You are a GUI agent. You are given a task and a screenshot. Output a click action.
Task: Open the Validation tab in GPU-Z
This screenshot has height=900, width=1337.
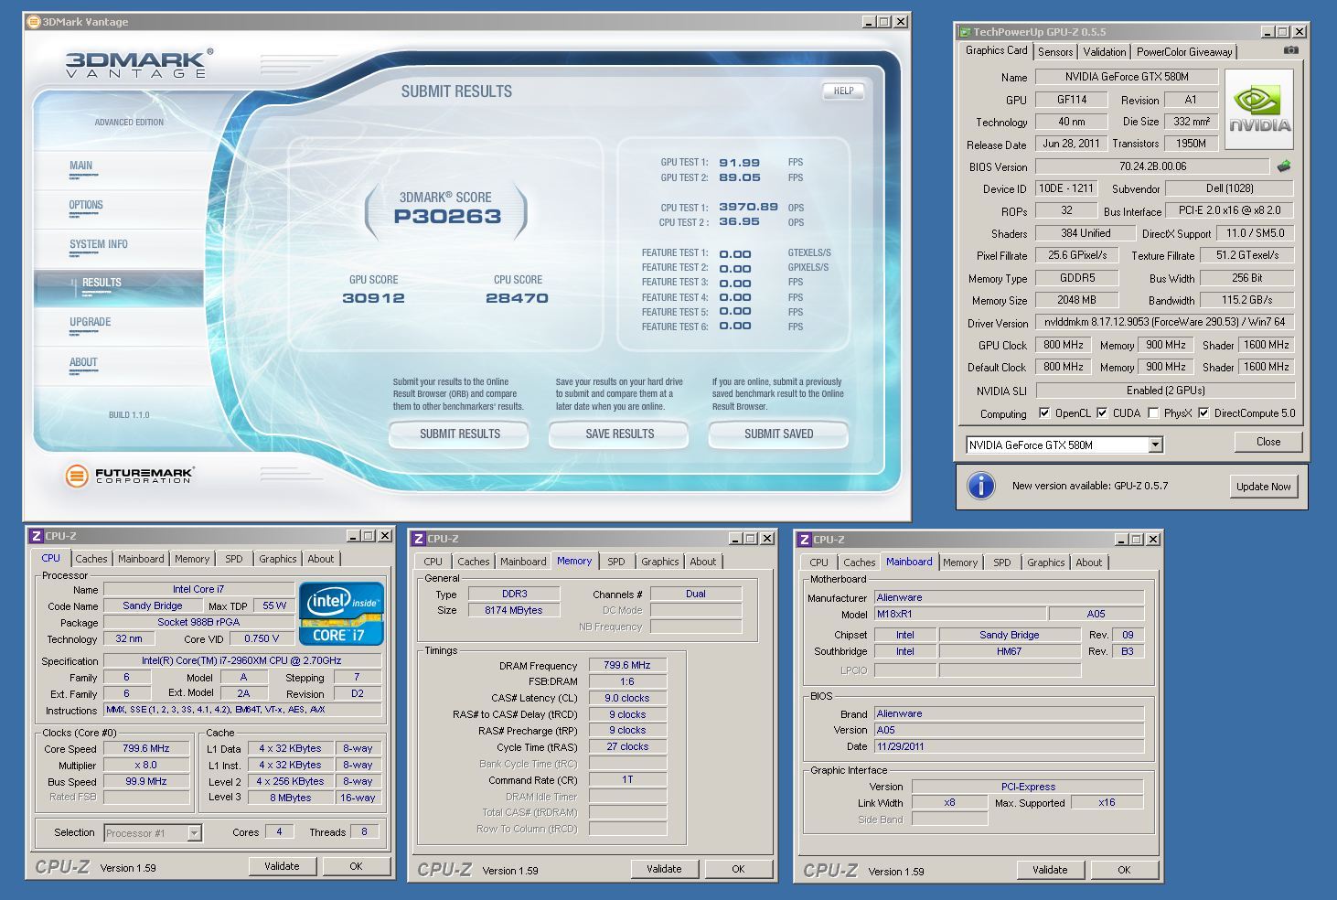coord(1105,52)
